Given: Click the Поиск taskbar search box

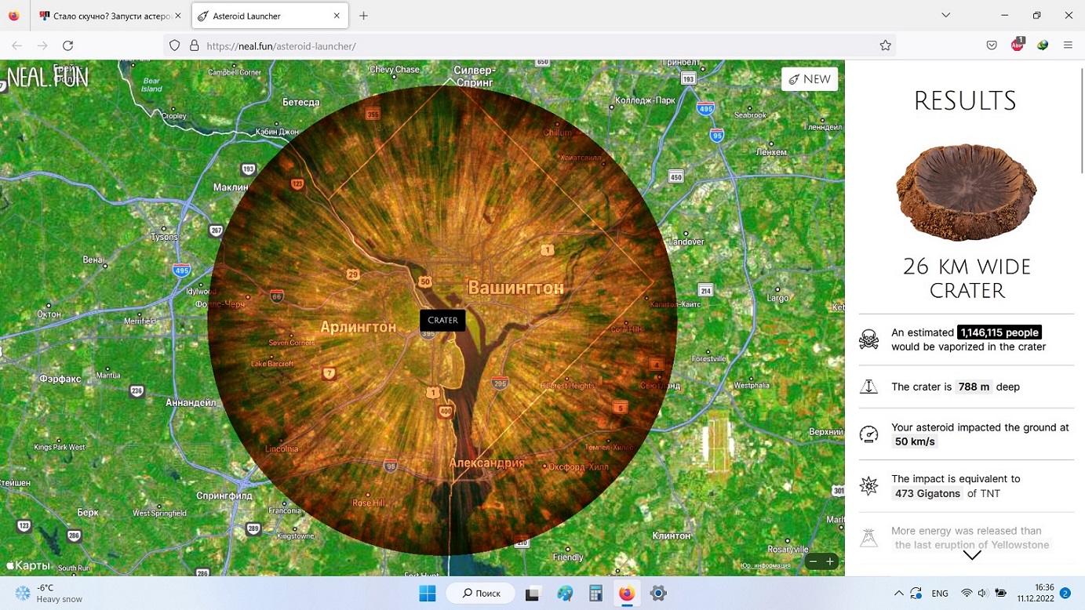Looking at the screenshot, I should [480, 594].
